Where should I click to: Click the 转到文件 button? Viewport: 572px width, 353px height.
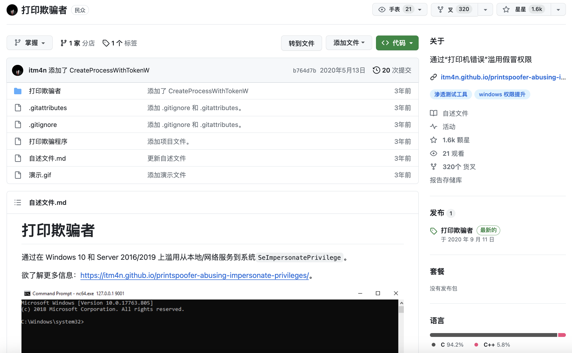(301, 43)
